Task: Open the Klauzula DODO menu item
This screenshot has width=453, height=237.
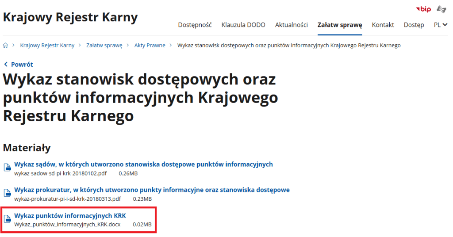Action: [x=243, y=25]
